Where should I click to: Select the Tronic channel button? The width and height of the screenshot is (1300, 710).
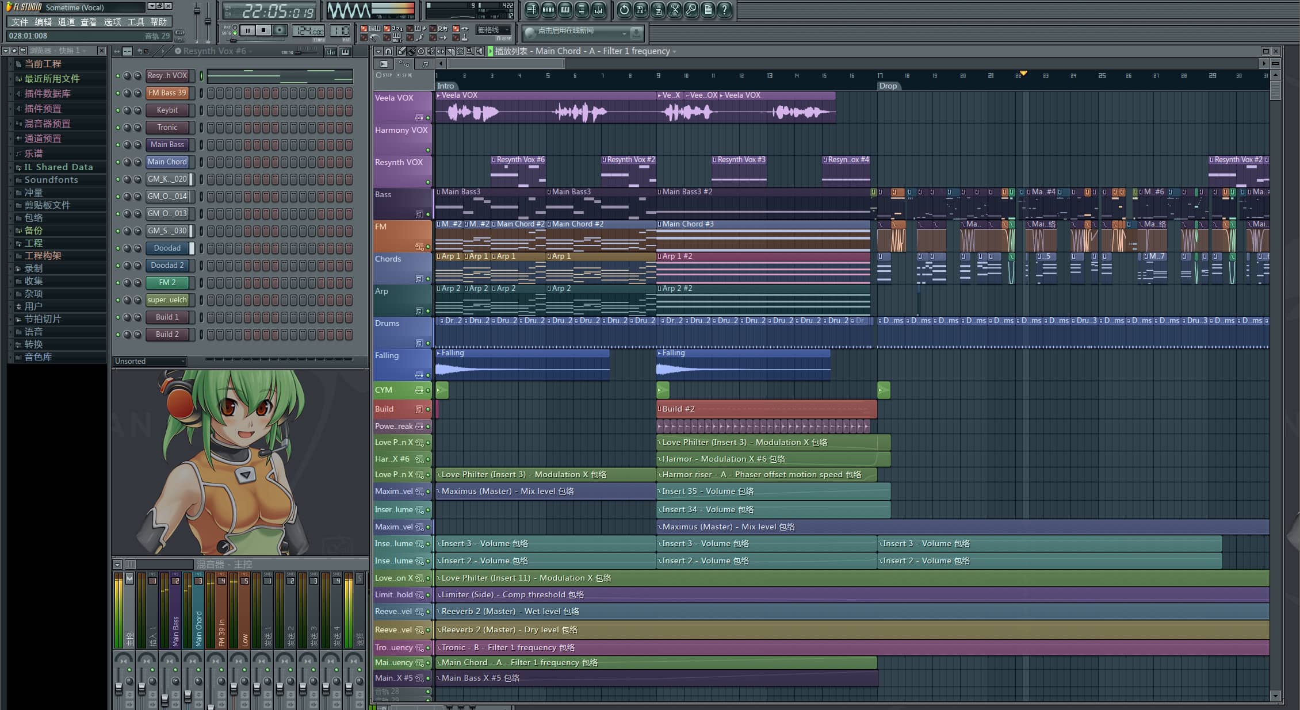167,128
